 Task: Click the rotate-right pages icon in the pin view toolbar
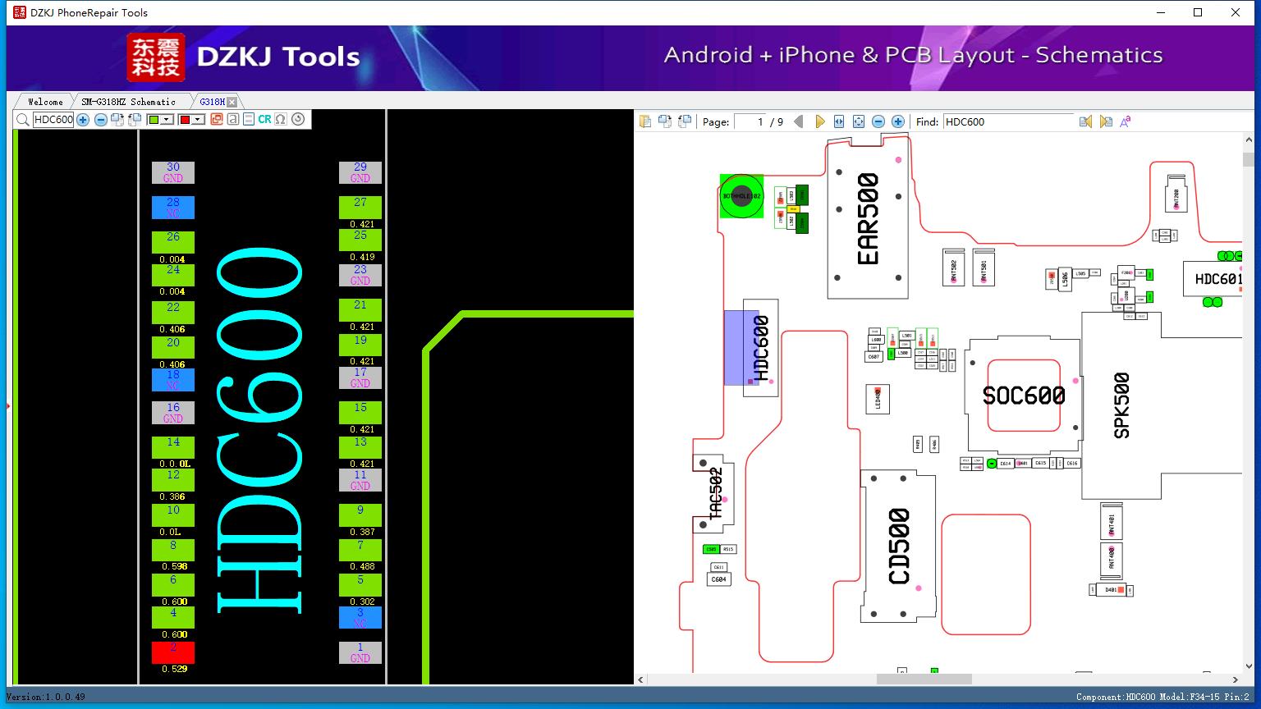117,120
